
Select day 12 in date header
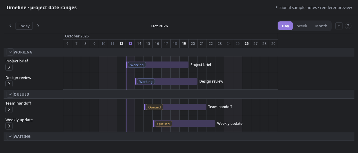pos(121,43)
